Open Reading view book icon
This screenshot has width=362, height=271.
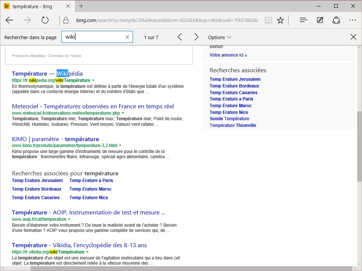click(268, 20)
